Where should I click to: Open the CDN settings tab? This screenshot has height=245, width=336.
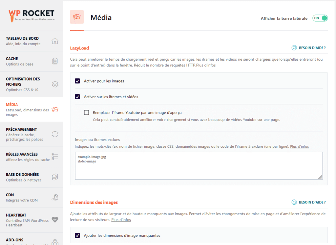[x=31, y=197]
